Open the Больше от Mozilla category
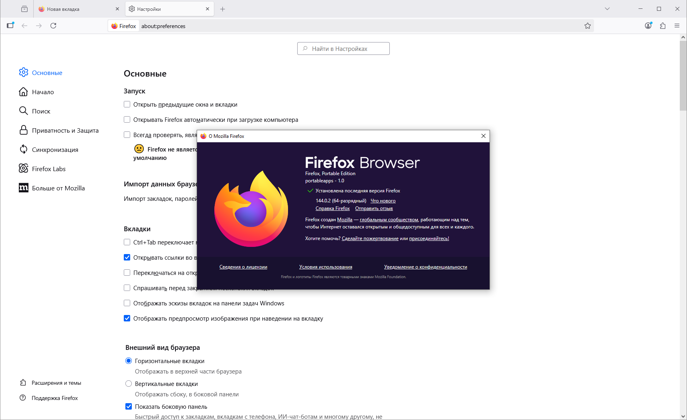The image size is (687, 420). click(58, 188)
